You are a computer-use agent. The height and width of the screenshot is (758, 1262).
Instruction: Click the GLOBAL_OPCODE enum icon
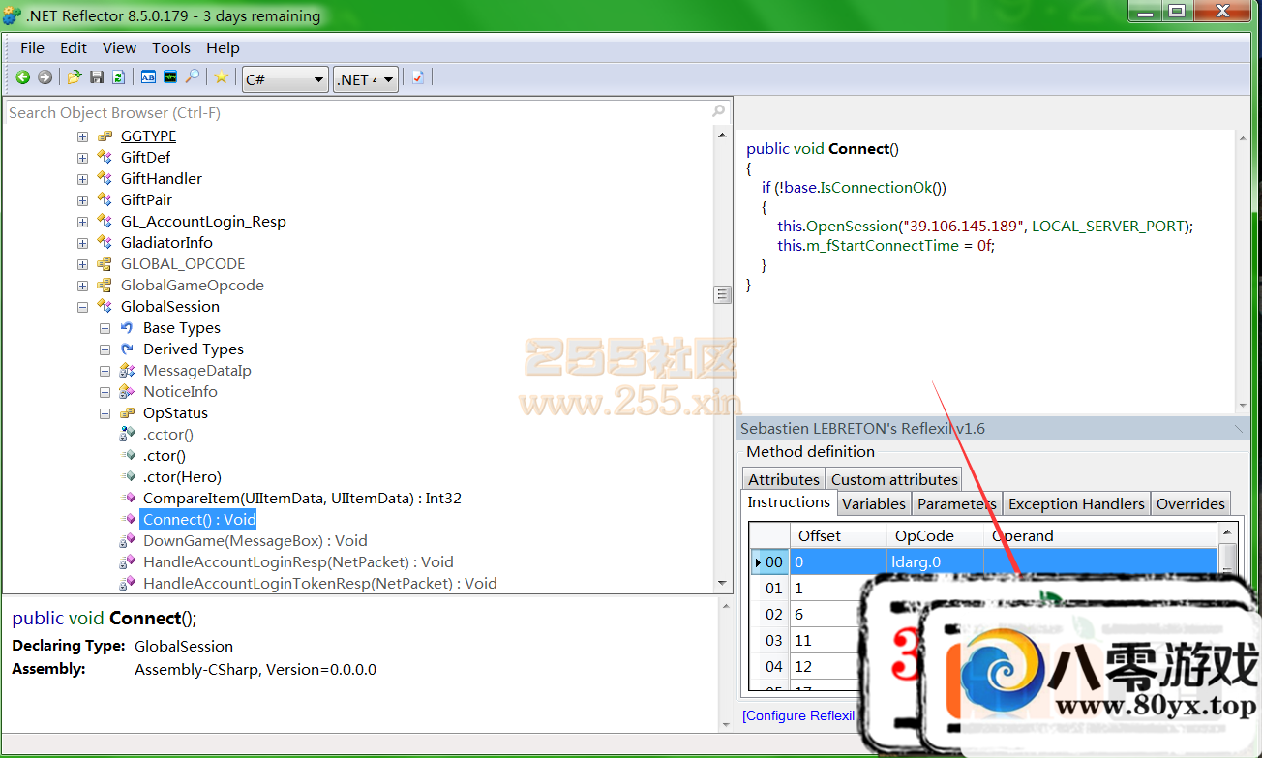coord(105,263)
